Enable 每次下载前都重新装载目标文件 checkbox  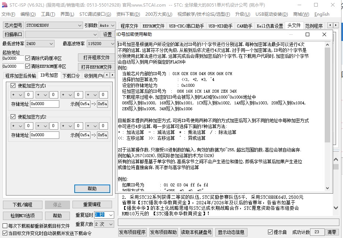click(x=5, y=226)
